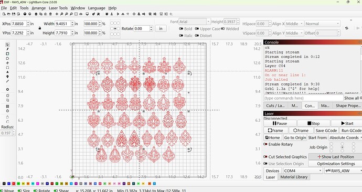The height and width of the screenshot is (192, 362).
Task: Open the Grid Array tool
Action: 7,106
